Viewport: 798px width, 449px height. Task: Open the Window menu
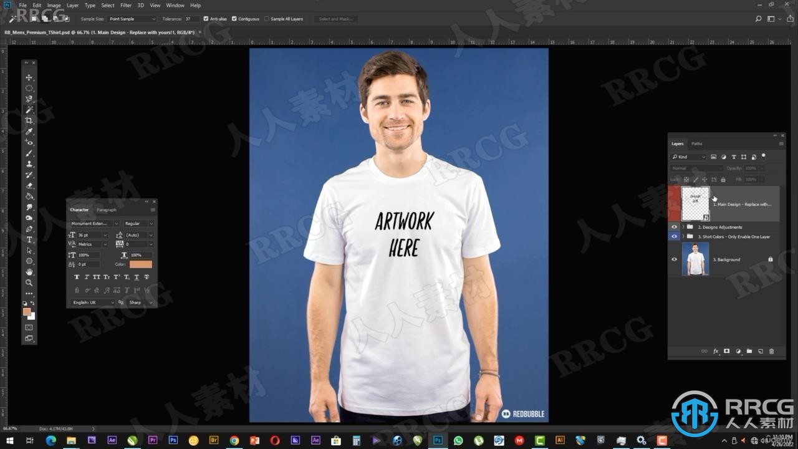[175, 5]
